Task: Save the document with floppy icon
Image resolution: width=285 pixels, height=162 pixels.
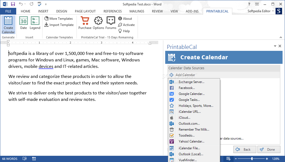Action: click(13, 4)
